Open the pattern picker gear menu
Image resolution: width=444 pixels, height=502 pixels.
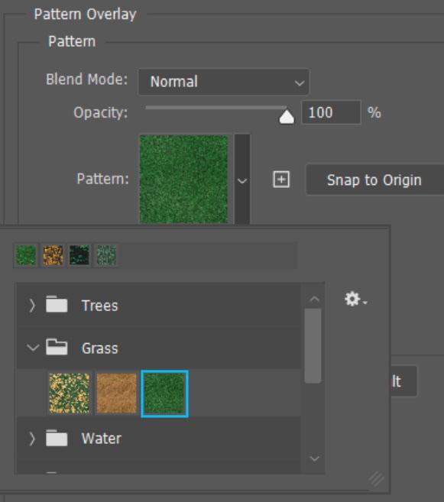click(x=355, y=299)
